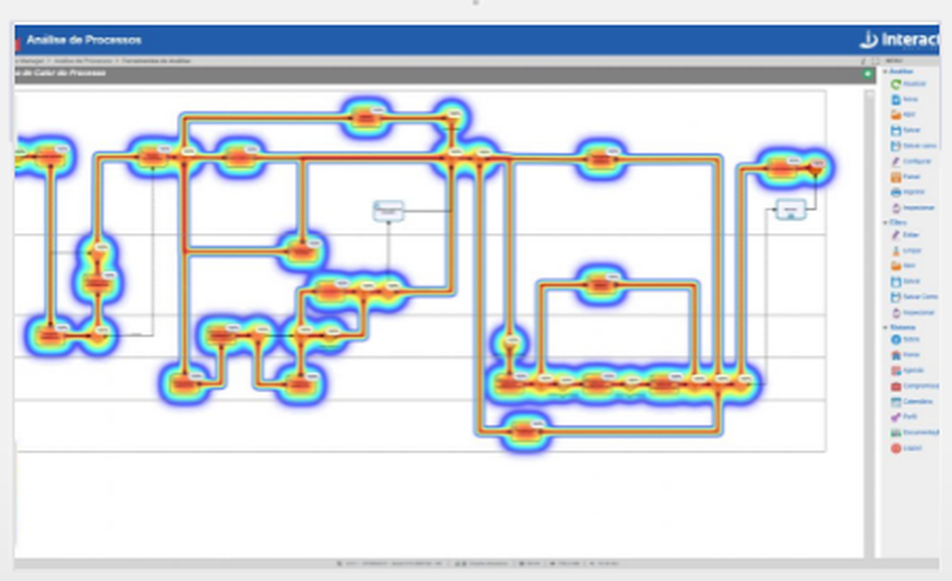This screenshot has height=581, width=952.
Task: Click the Interact logo in the header
Action: [899, 40]
